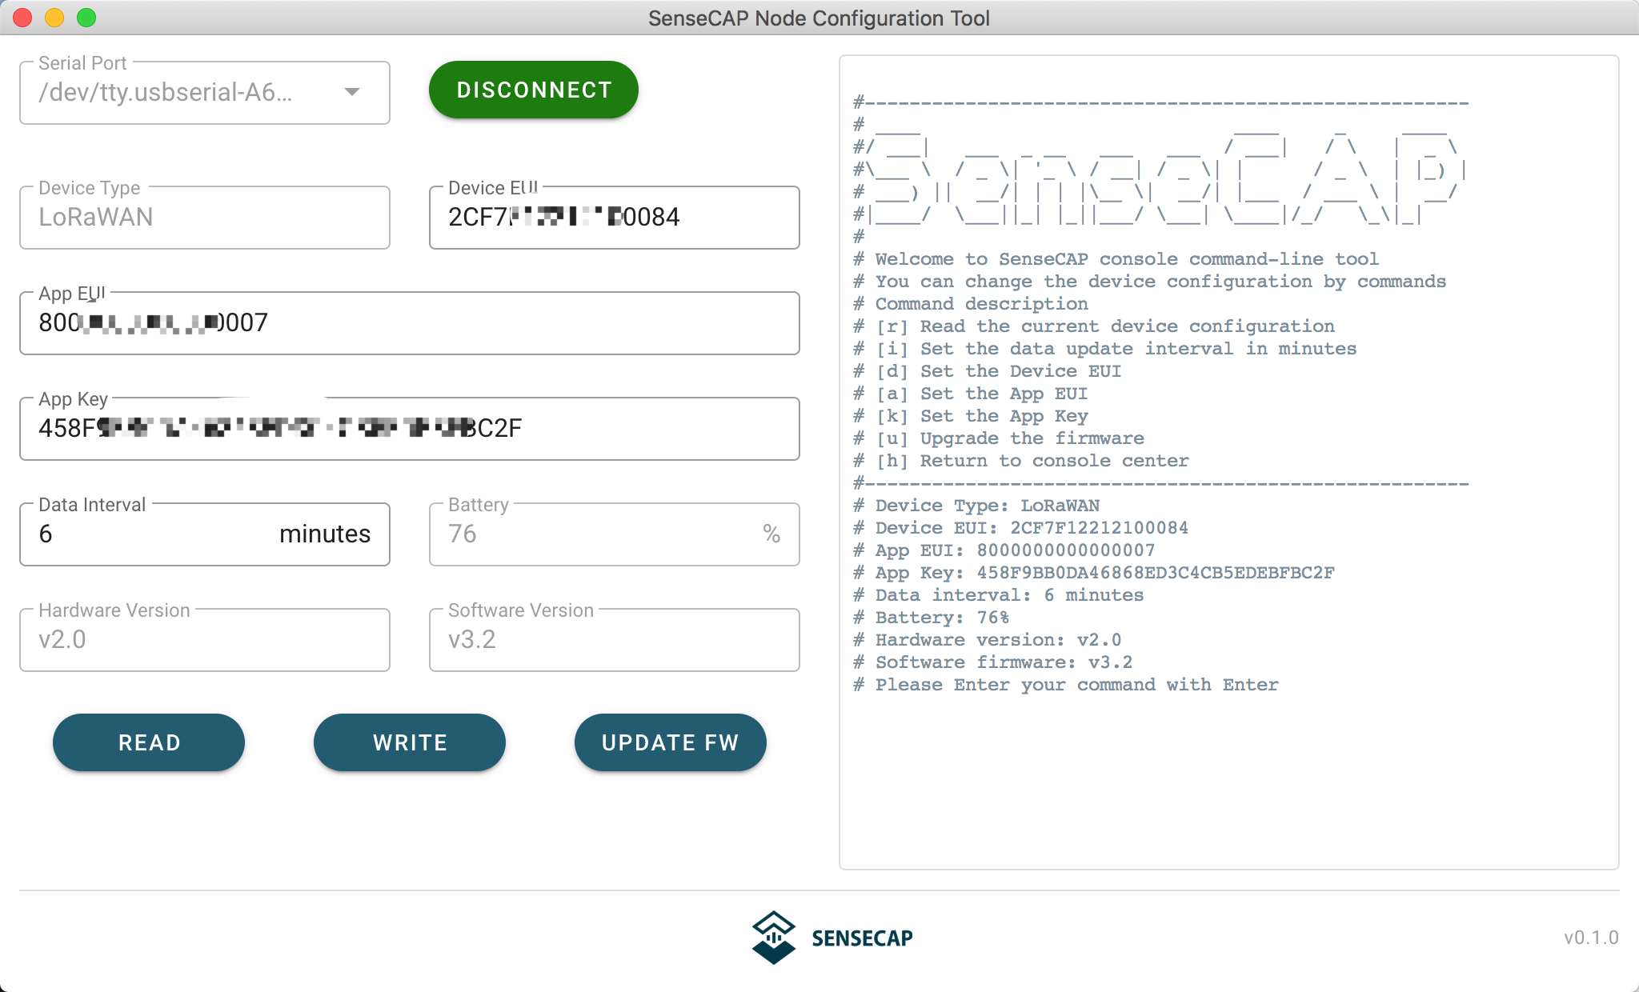
Task: Close the window with the red button
Action: tap(22, 18)
